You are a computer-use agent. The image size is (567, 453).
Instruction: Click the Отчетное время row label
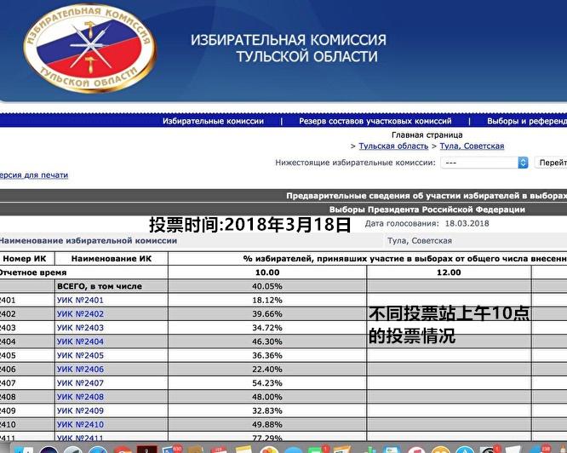(x=33, y=272)
